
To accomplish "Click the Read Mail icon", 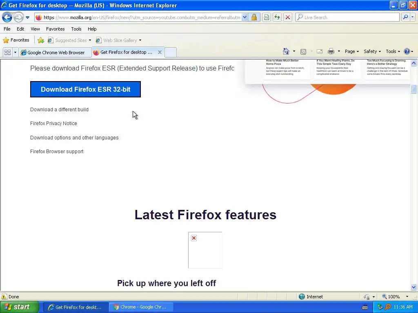I will (320, 52).
